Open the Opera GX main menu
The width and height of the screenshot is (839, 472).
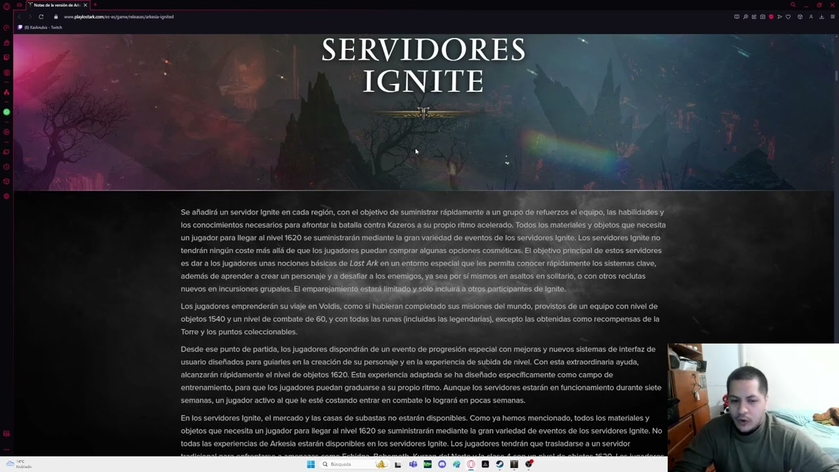click(x=7, y=5)
